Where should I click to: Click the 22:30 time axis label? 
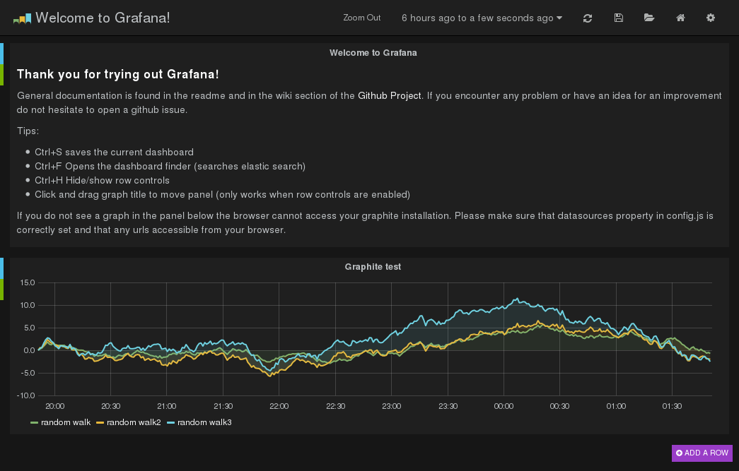[x=336, y=406]
